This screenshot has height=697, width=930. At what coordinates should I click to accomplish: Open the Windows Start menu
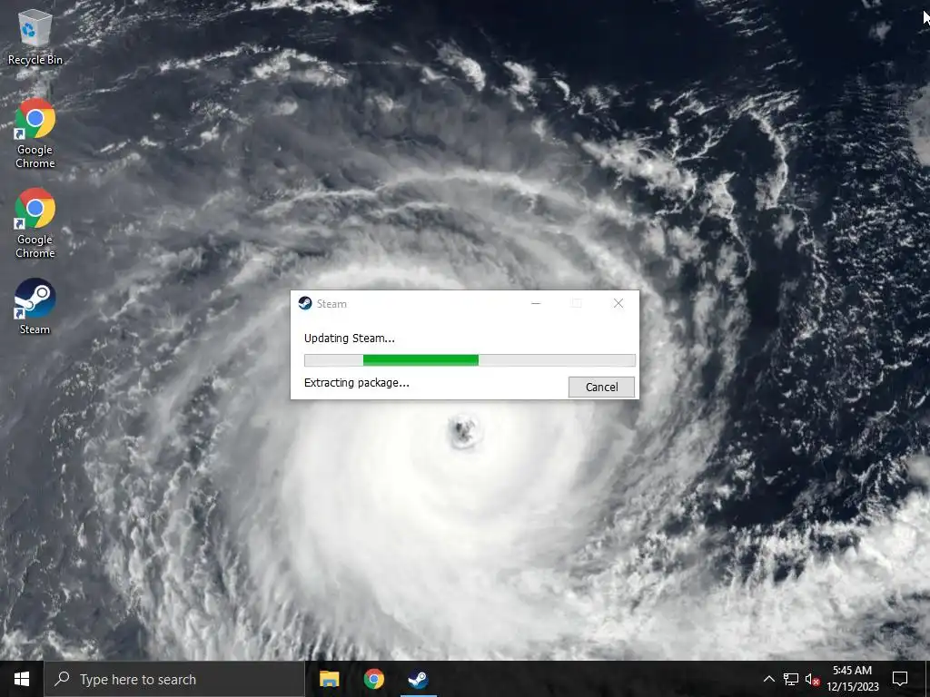pos(22,679)
